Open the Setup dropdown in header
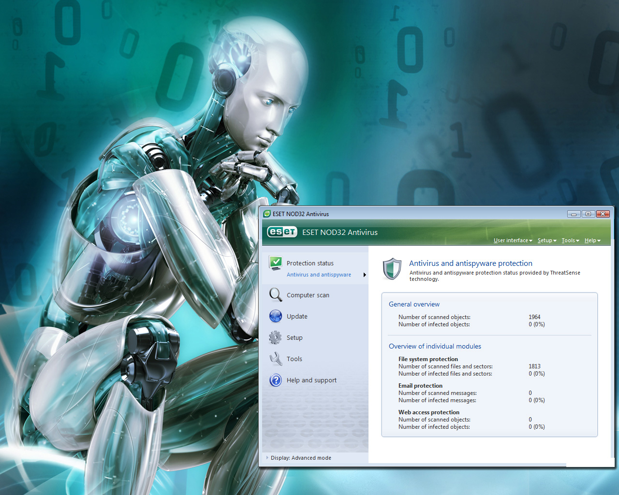Image resolution: width=619 pixels, height=495 pixels. (547, 240)
